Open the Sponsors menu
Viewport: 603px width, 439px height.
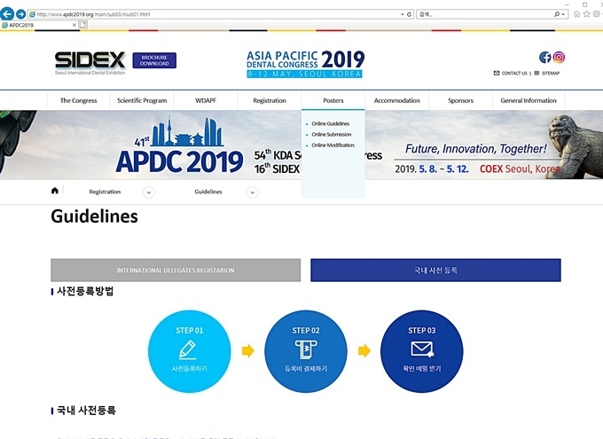pyautogui.click(x=461, y=100)
